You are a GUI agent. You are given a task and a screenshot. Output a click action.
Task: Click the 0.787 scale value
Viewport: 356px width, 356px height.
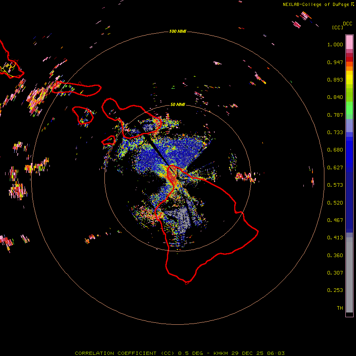[x=335, y=115]
